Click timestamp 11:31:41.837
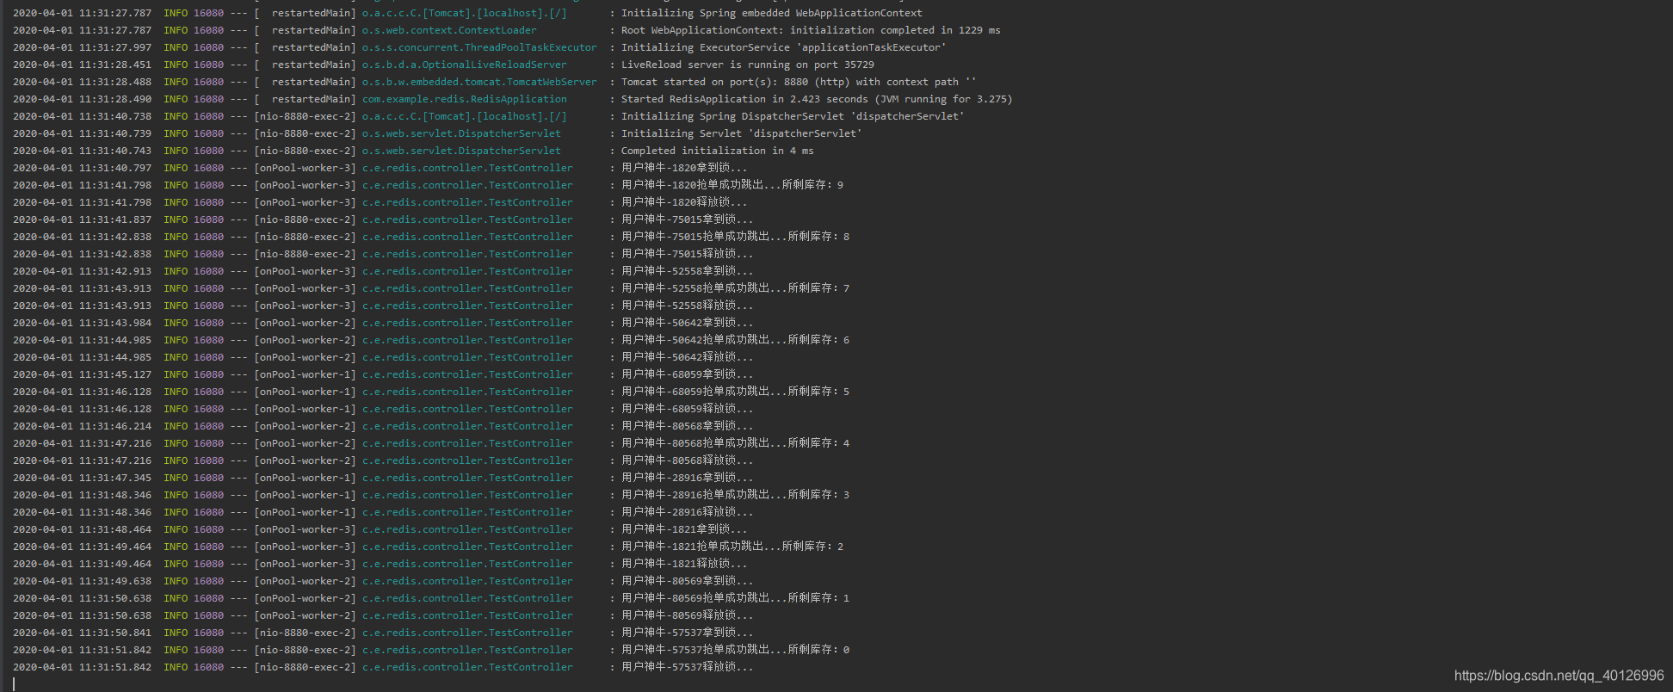The height and width of the screenshot is (692, 1673). coord(115,219)
